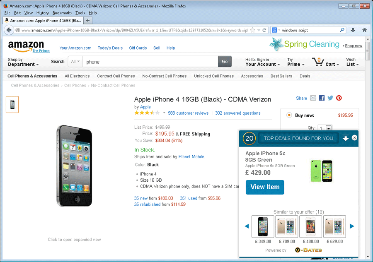Close the Top Deals popup

pos(354,137)
